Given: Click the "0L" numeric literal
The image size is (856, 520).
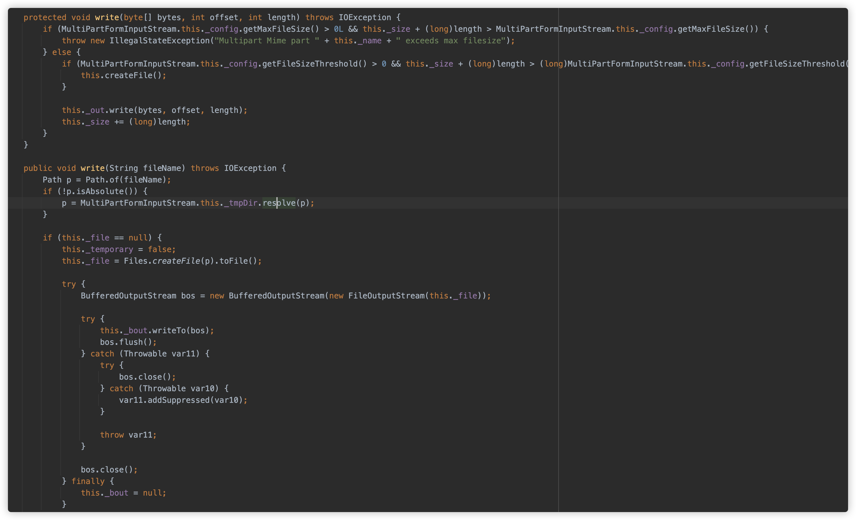Looking at the screenshot, I should [x=338, y=29].
